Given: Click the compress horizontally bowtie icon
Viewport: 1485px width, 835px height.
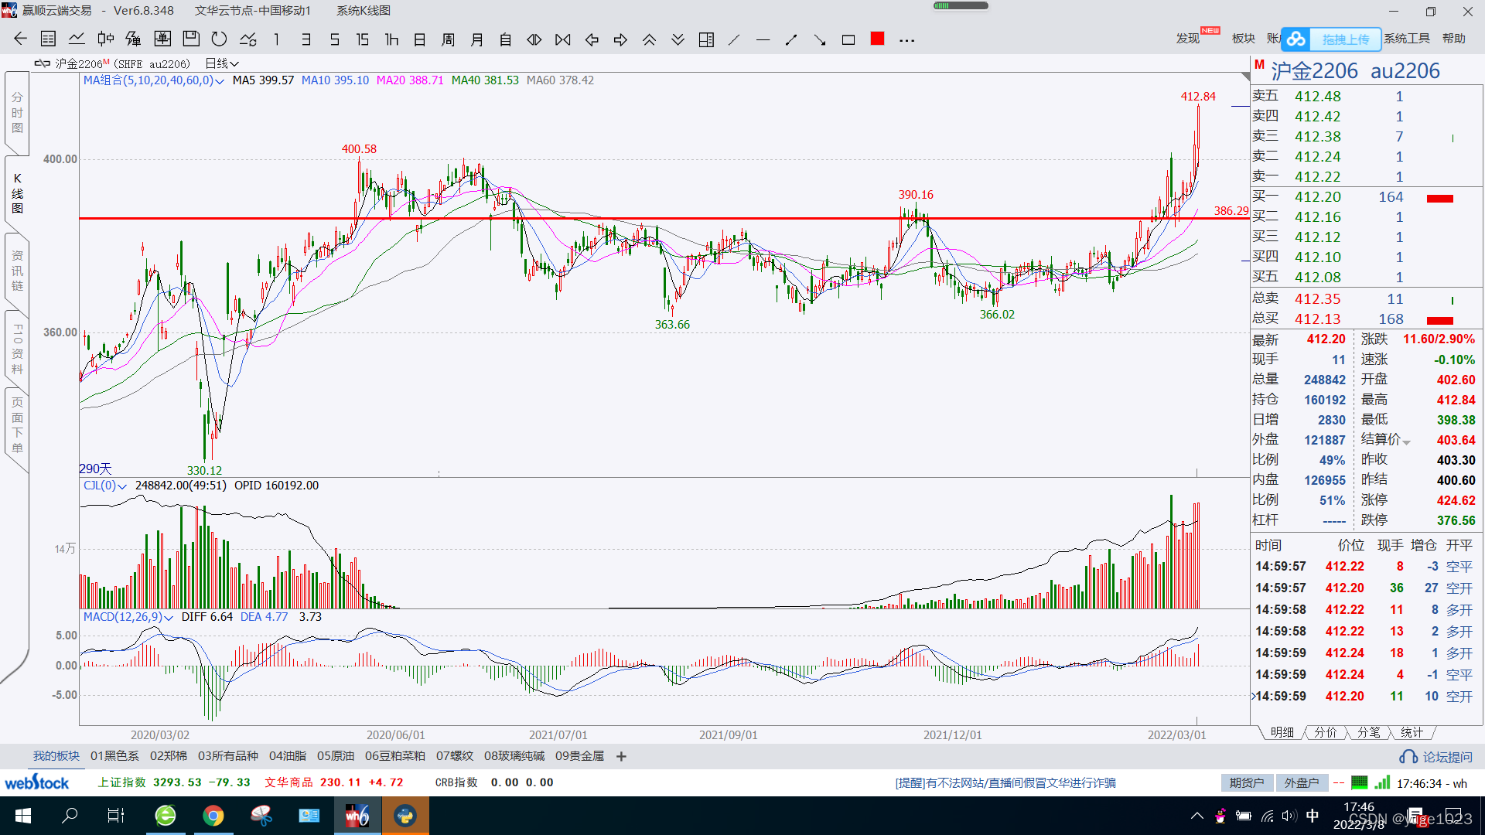Looking at the screenshot, I should (563, 39).
